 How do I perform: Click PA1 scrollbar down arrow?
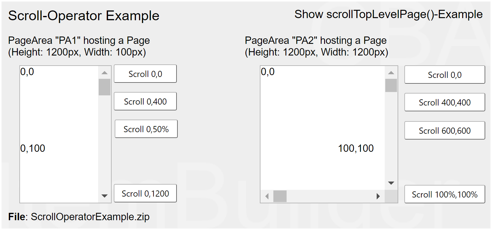tap(105, 196)
